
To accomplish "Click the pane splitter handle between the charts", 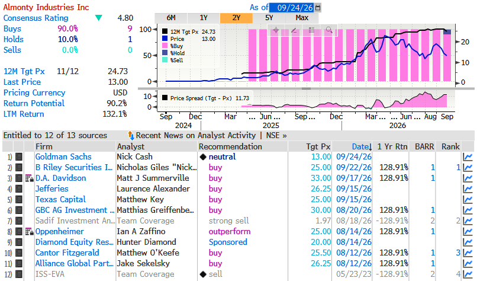I will 306,89.
